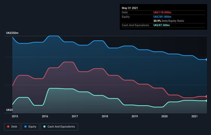Click the blue dot in Equity legend
Image resolution: width=211 pixels, height=135 pixels.
tap(25, 127)
